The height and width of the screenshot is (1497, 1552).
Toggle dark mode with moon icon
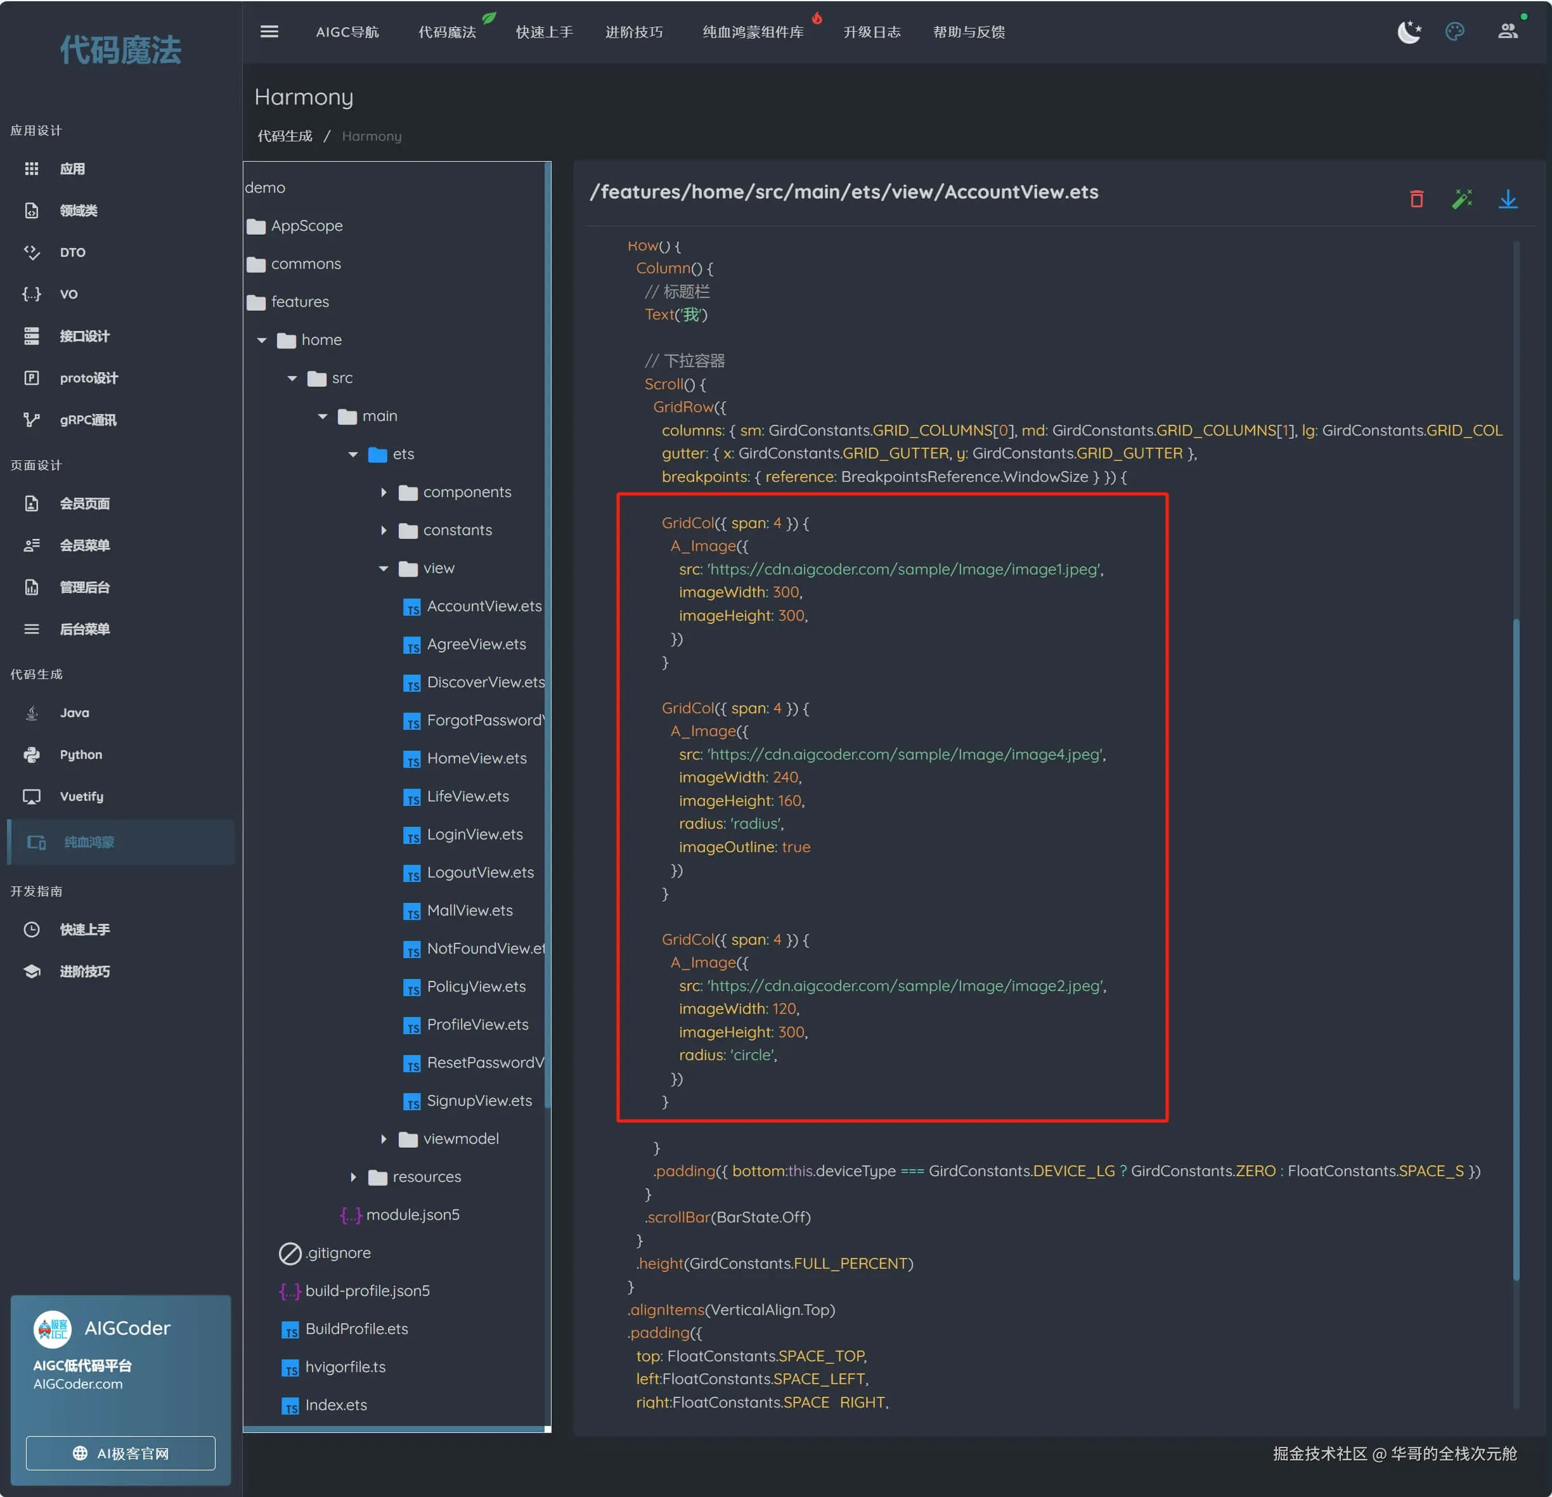pyautogui.click(x=1409, y=32)
